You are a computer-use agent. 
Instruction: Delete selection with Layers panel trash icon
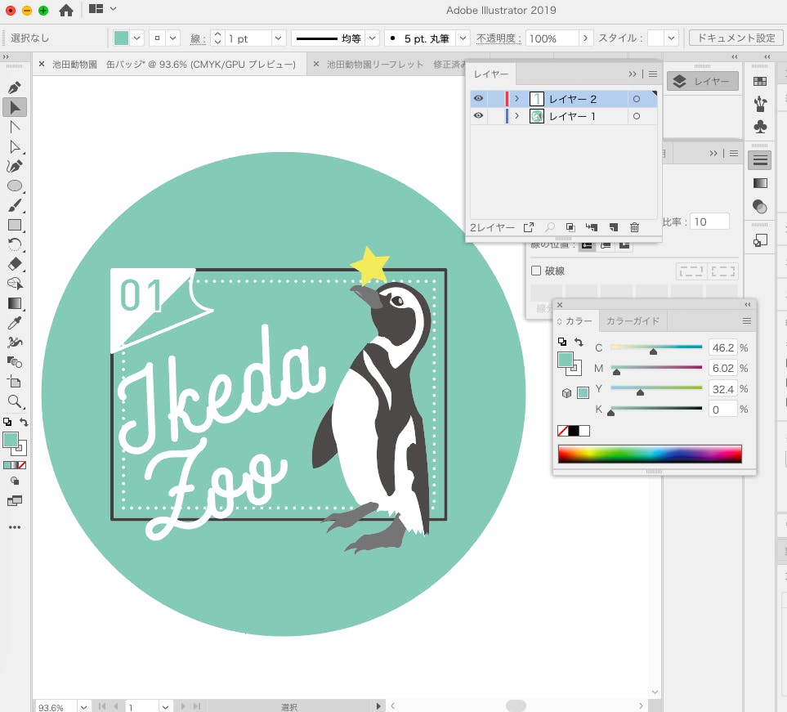coord(634,227)
